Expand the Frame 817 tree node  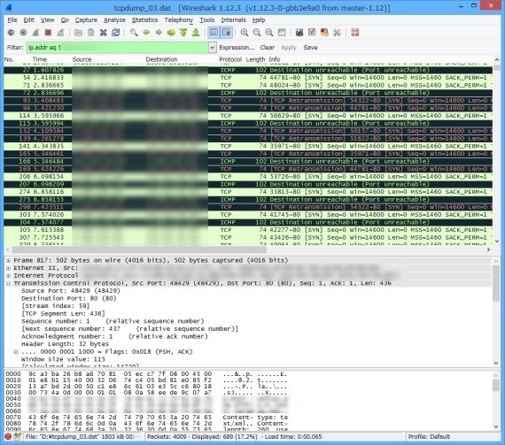(8, 260)
